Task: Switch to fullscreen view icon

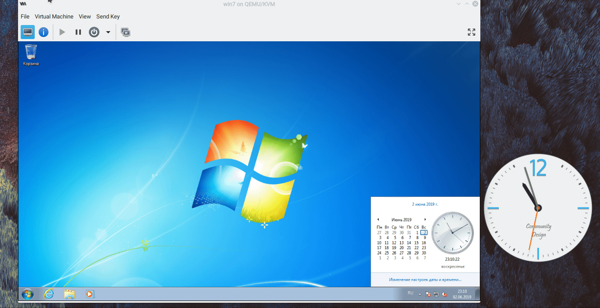Action: pos(472,32)
